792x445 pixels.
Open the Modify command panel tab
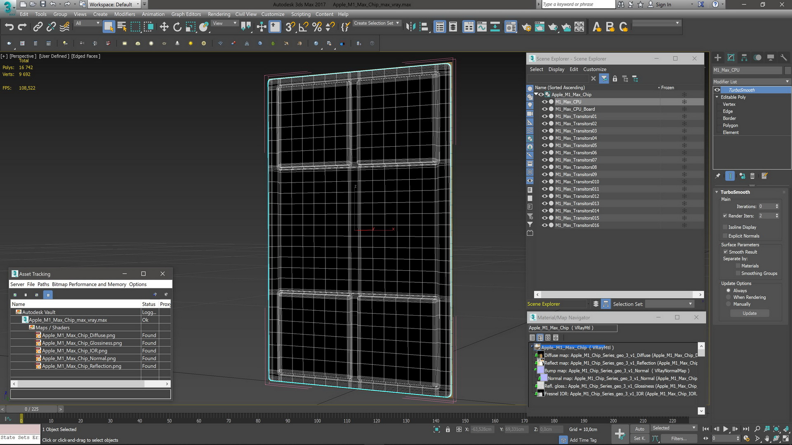[731, 58]
